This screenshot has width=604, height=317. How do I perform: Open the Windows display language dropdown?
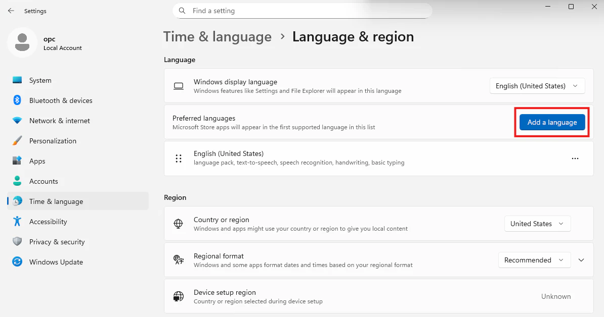[537, 86]
